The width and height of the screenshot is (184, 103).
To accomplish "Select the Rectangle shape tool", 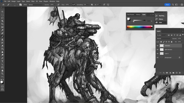I will (x=2, y=67).
